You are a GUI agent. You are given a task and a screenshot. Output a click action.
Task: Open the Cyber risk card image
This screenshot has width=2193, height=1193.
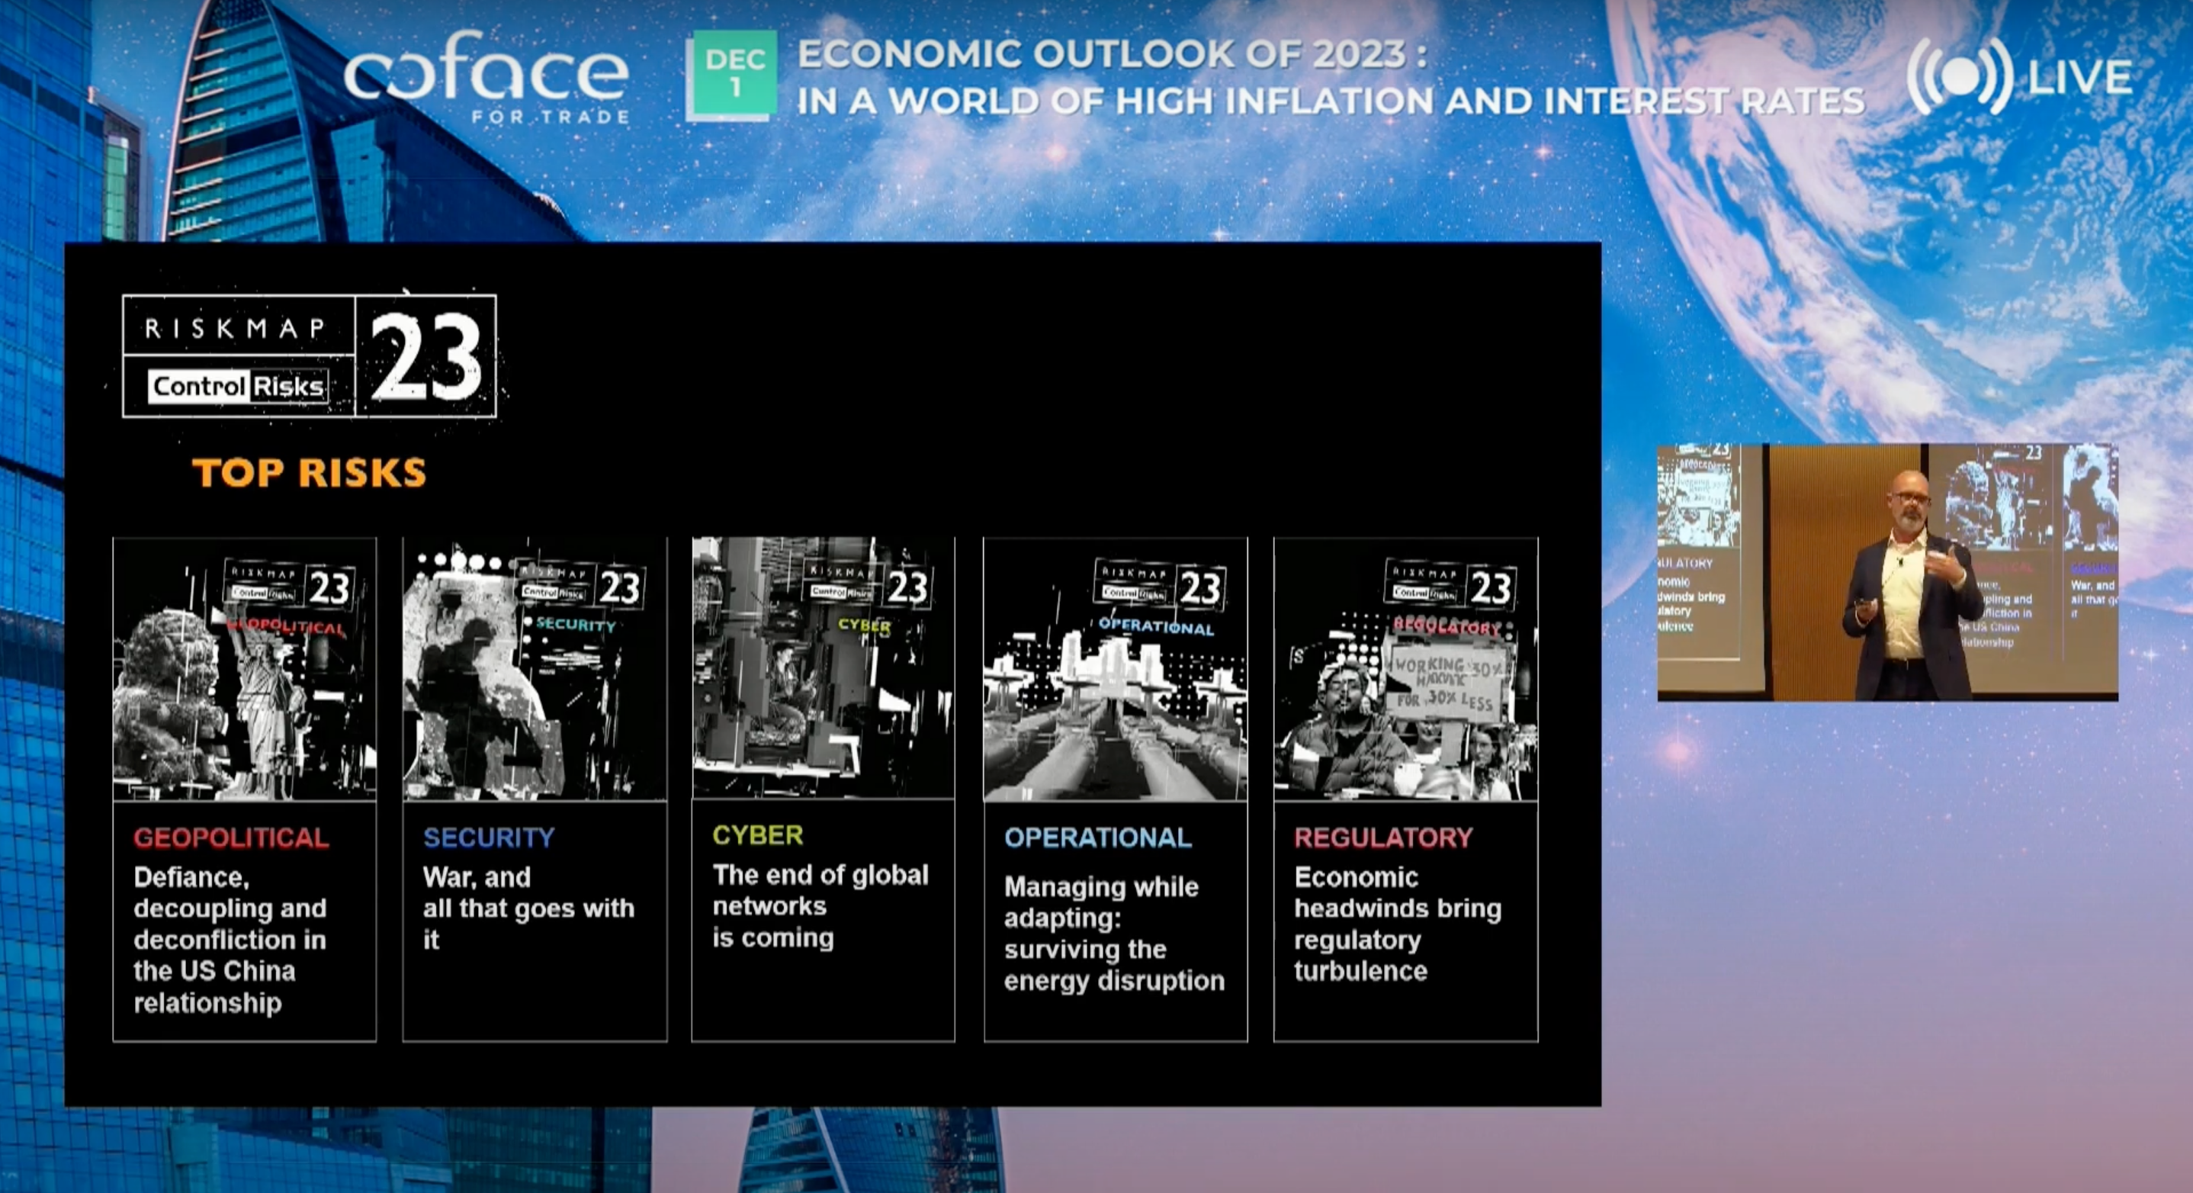[824, 667]
